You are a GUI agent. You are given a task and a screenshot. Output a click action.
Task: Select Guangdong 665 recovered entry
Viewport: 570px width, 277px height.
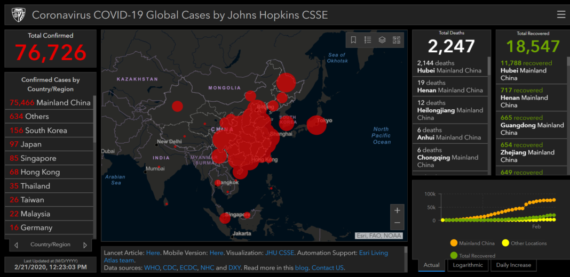pyautogui.click(x=532, y=125)
